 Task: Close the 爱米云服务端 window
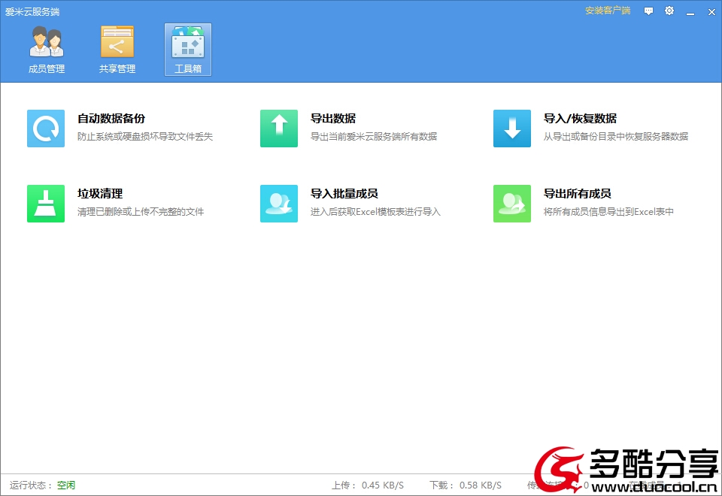(x=711, y=12)
